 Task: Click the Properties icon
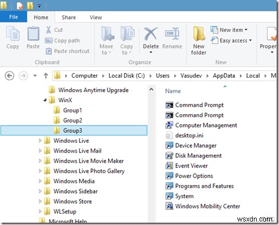coord(272,34)
